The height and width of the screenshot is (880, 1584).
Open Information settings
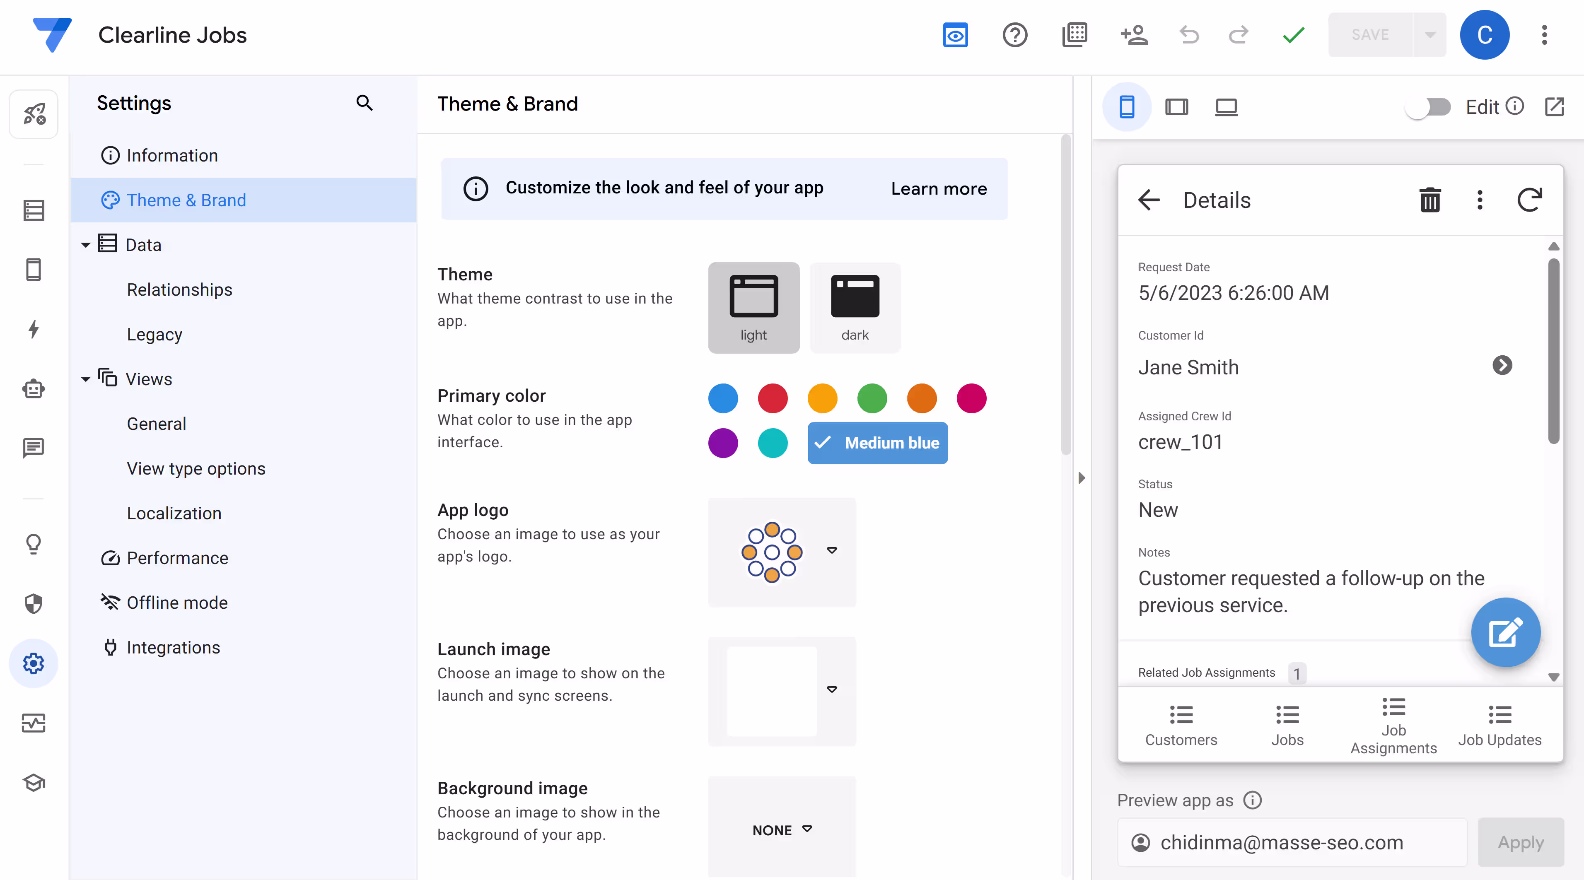[244, 156]
